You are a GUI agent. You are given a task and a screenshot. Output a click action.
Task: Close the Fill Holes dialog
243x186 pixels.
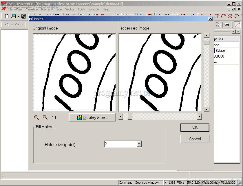(211, 19)
